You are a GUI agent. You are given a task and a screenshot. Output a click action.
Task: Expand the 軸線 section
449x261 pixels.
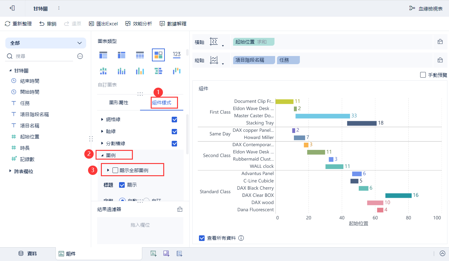click(x=102, y=131)
